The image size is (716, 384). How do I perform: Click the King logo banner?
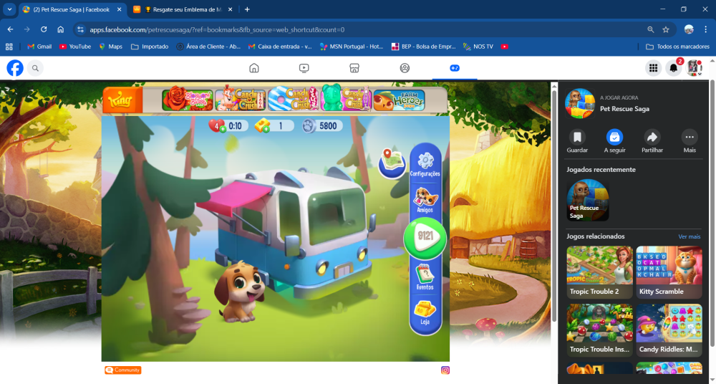(122, 99)
